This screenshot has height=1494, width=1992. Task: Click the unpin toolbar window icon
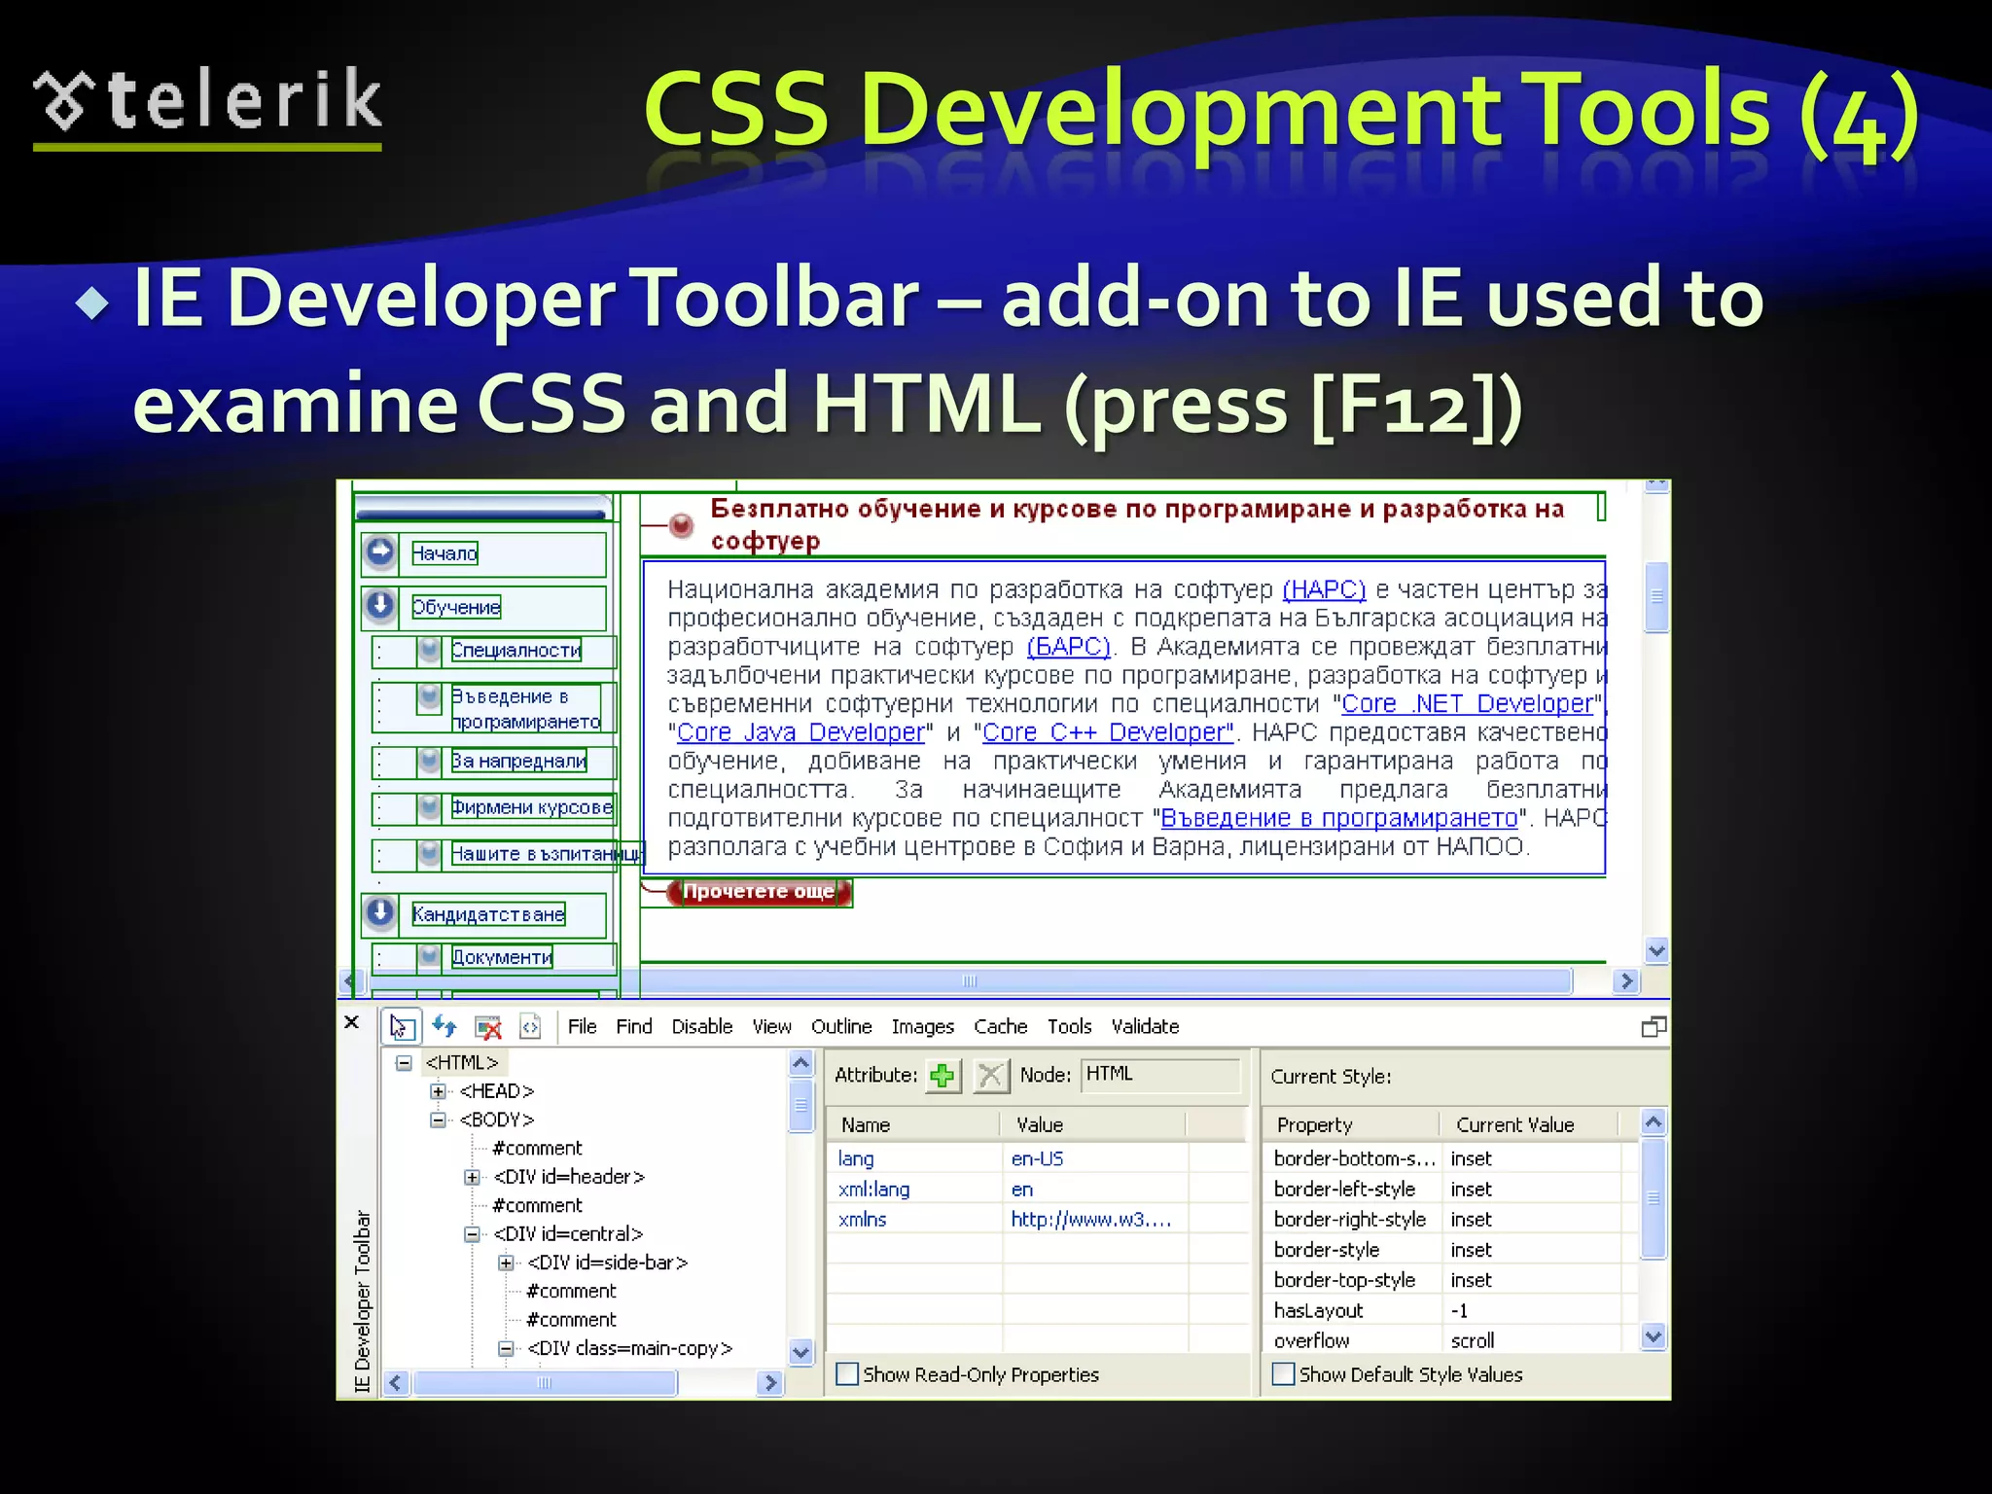1654,1027
